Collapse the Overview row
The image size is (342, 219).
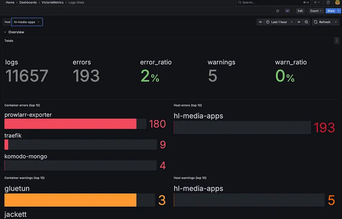(5, 32)
